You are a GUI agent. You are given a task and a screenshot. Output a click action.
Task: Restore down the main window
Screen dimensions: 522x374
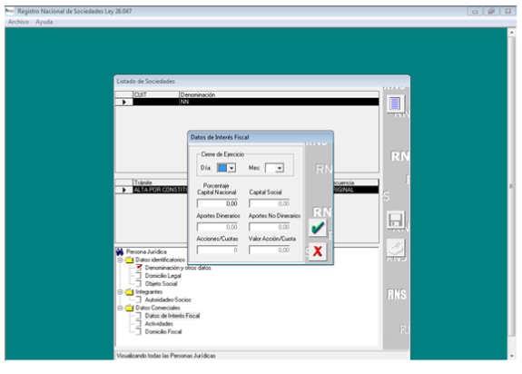tap(491, 11)
